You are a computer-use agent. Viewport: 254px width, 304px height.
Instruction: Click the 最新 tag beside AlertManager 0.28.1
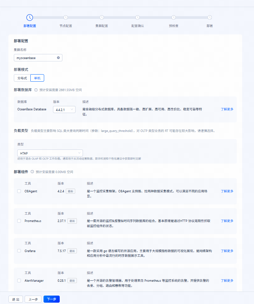click(x=72, y=281)
